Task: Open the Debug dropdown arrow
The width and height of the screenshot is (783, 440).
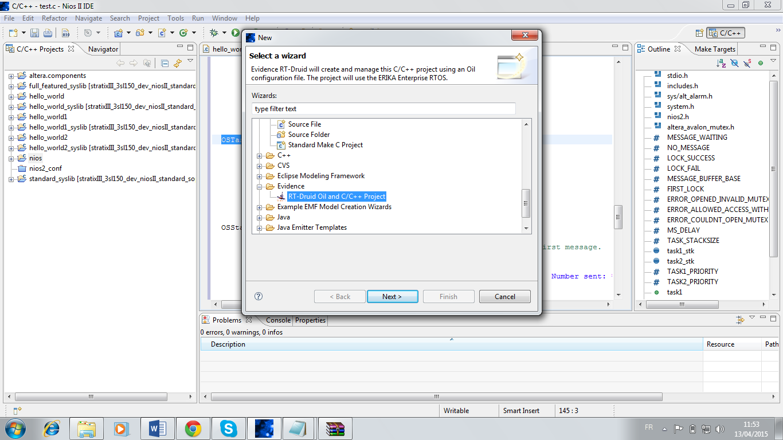Action: (224, 33)
